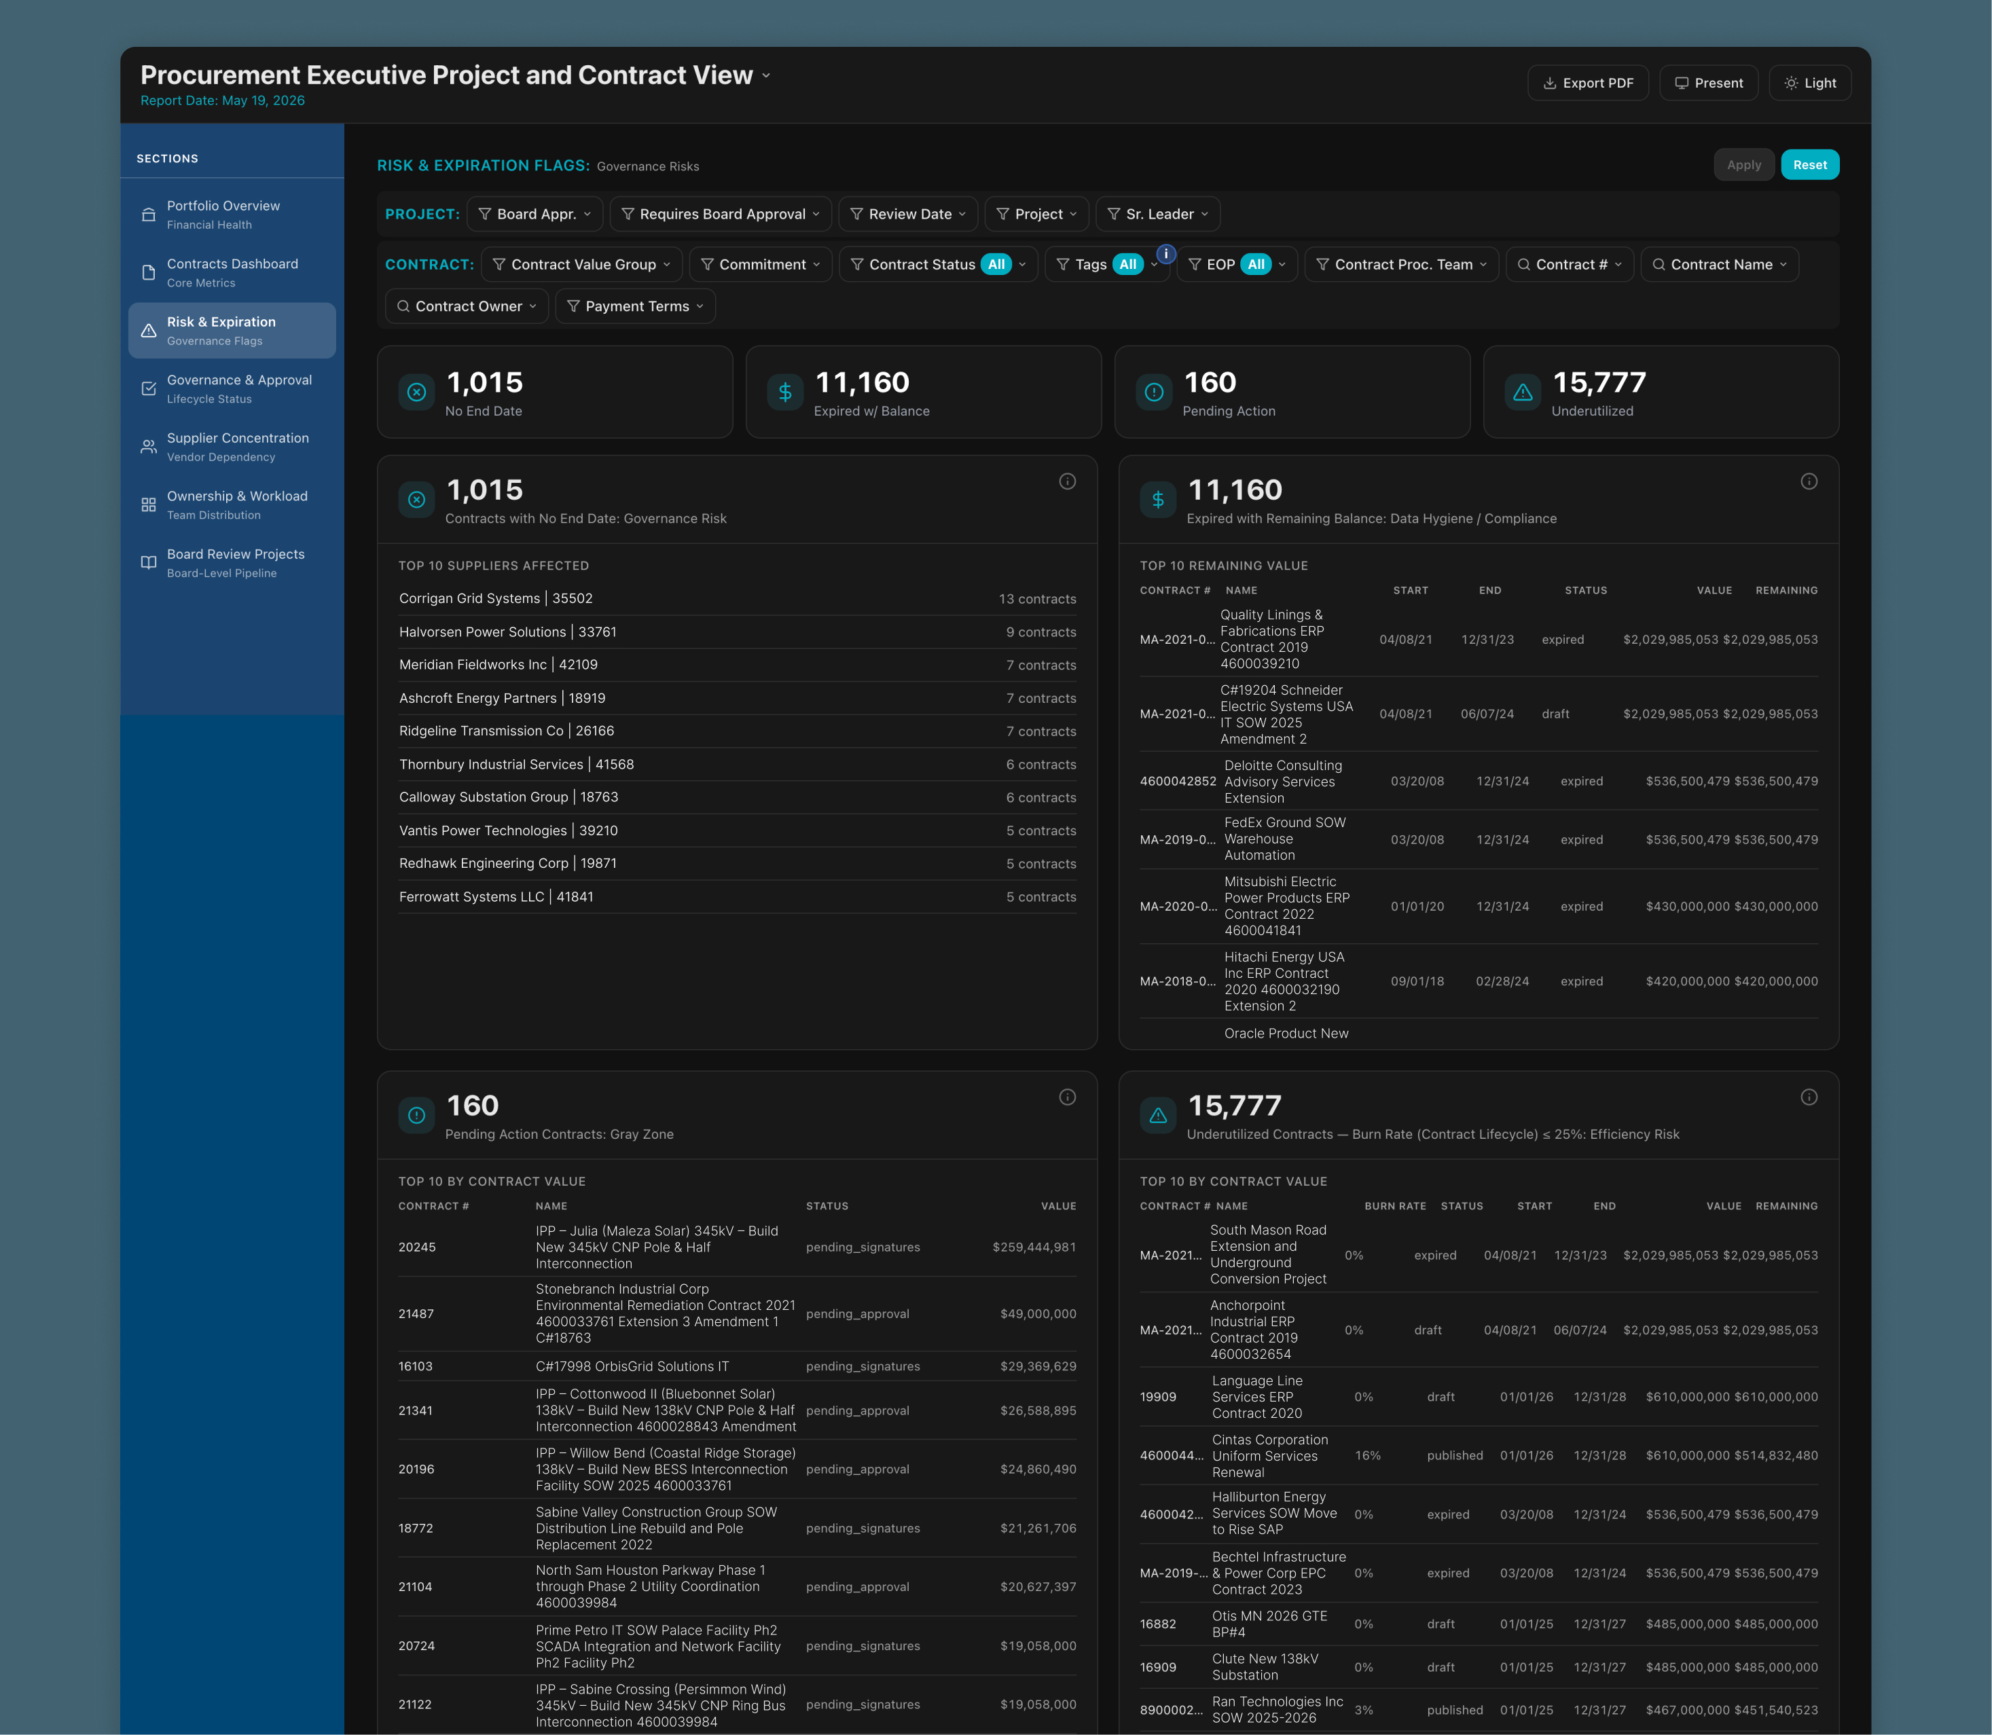Select the Corrigan Grid Systems supplier row
Screen dimensions: 1992x1735
pos(737,598)
